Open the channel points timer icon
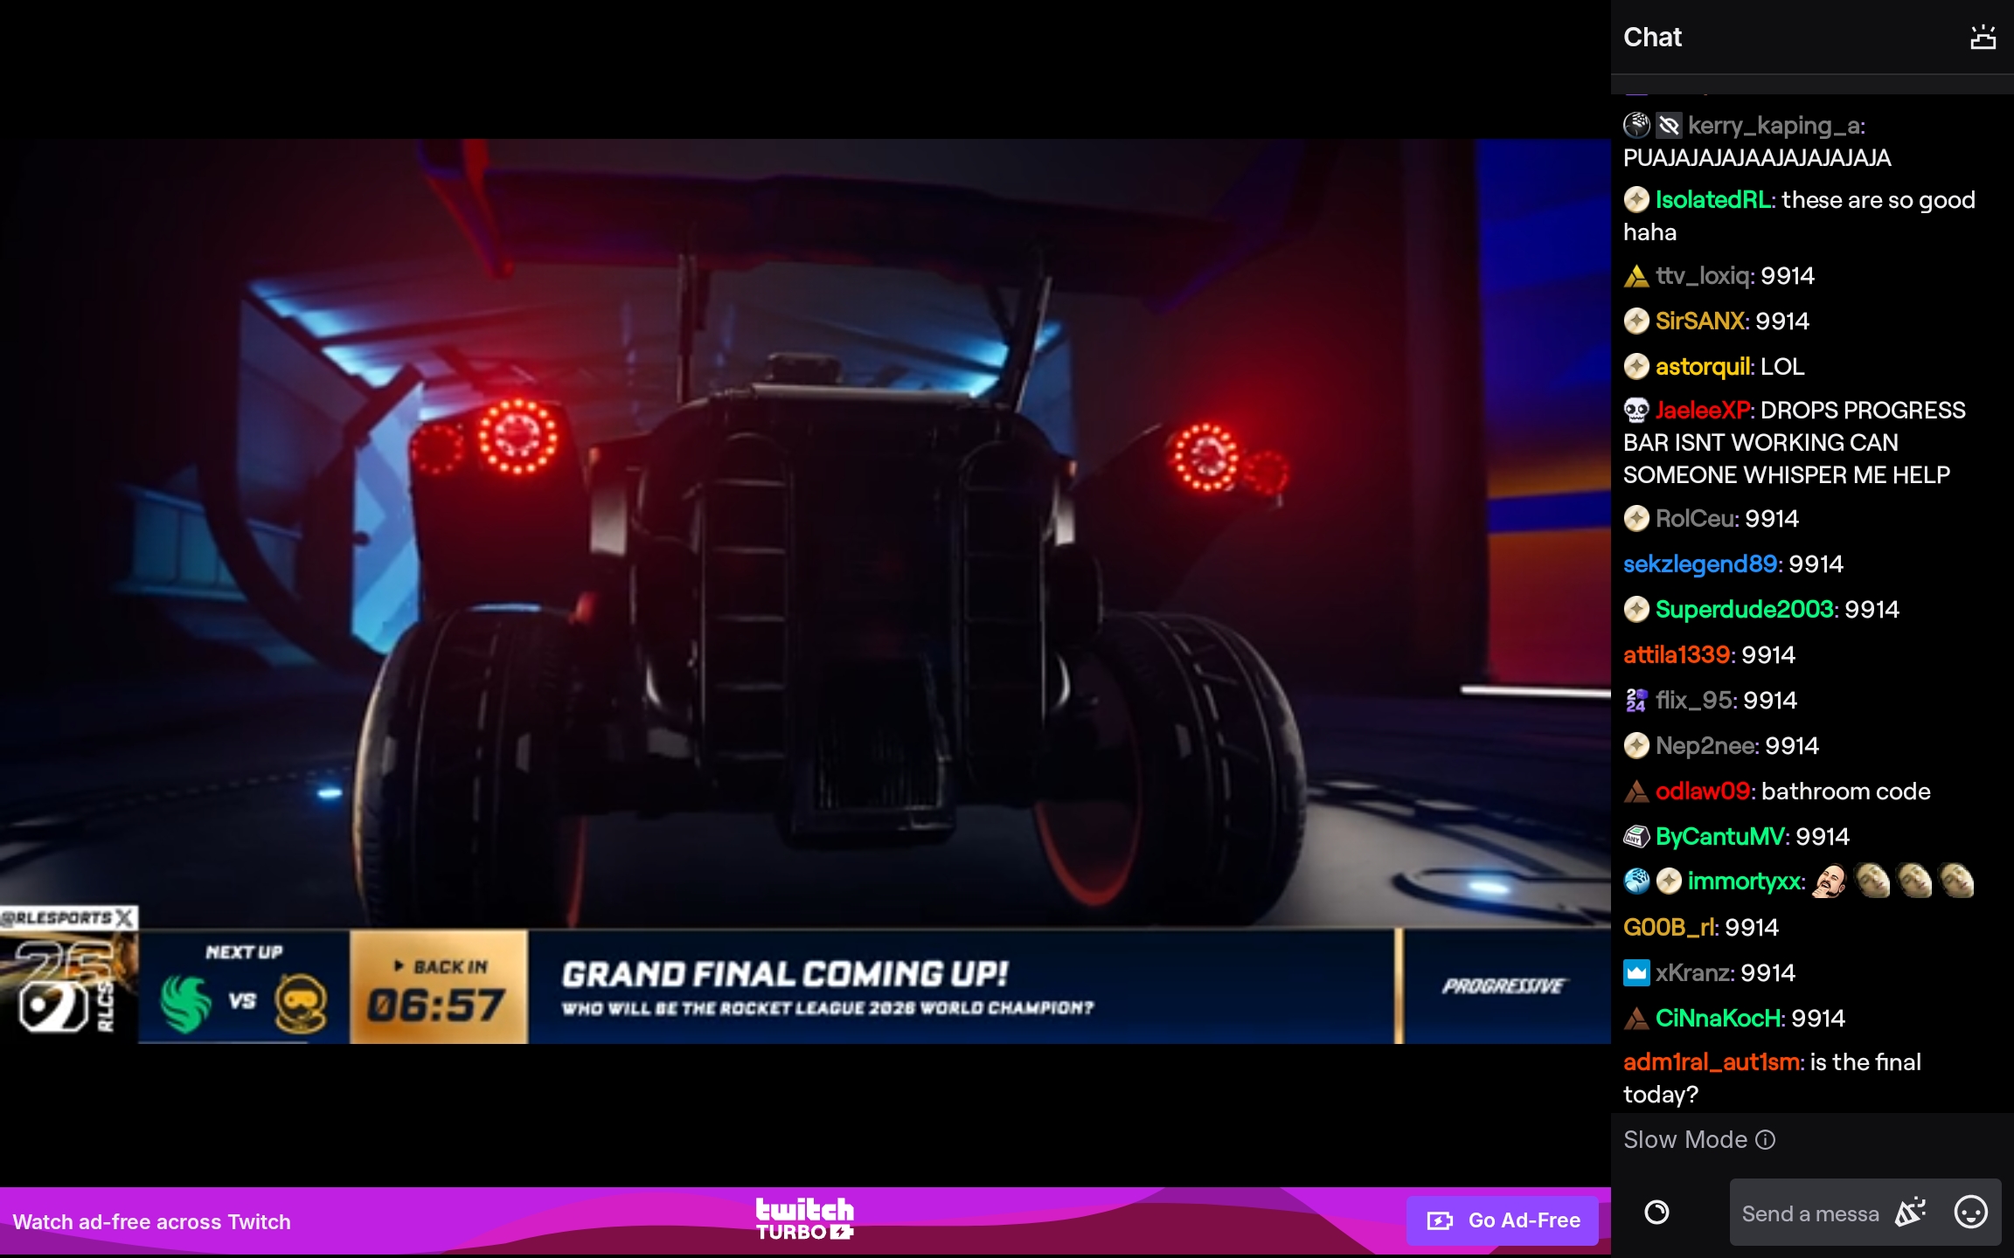Viewport: 2014px width, 1258px height. pos(1656,1213)
